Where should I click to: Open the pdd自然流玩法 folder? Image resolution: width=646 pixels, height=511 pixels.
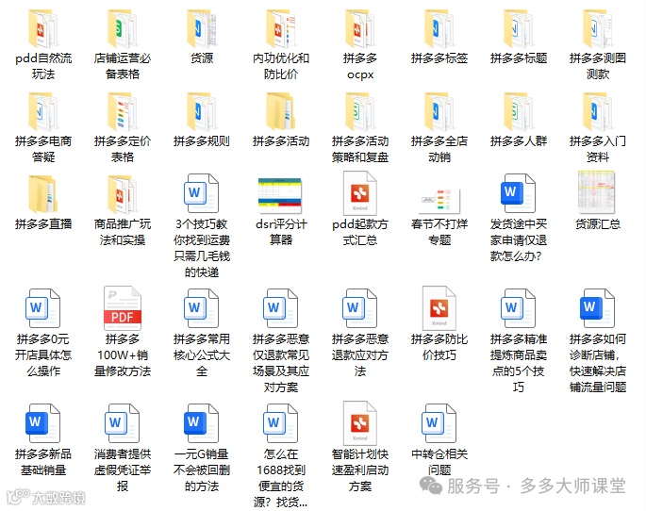(42, 29)
